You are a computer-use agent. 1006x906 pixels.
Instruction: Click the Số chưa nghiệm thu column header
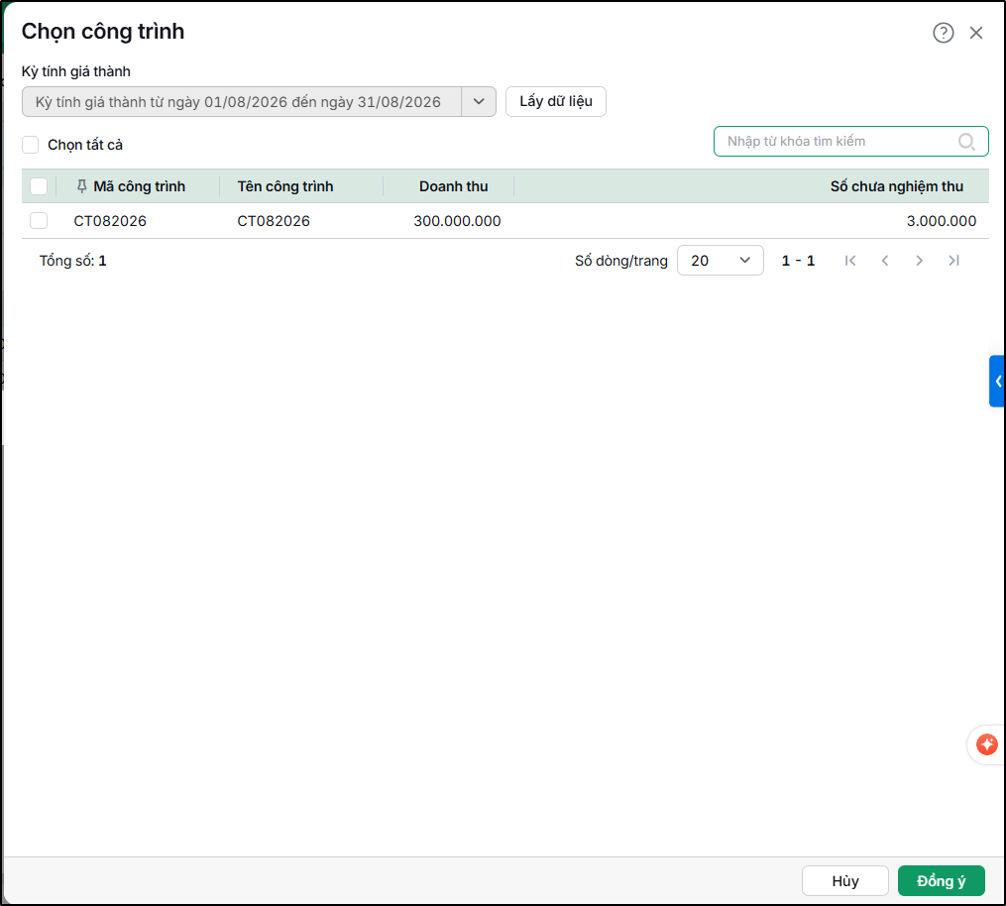click(x=896, y=186)
